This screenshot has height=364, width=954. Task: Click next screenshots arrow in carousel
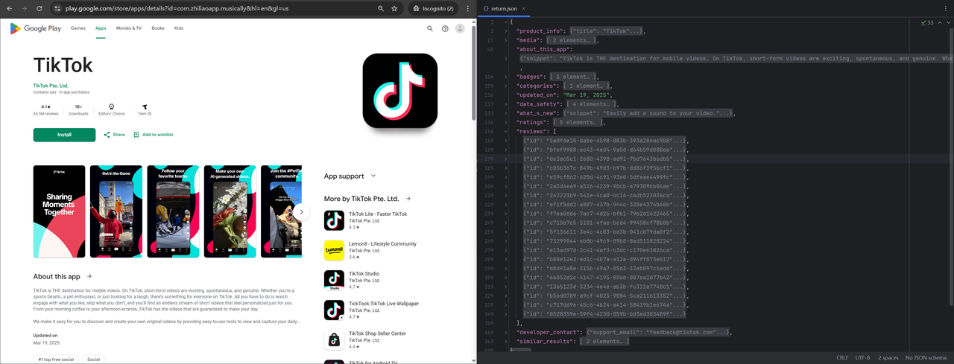click(301, 212)
